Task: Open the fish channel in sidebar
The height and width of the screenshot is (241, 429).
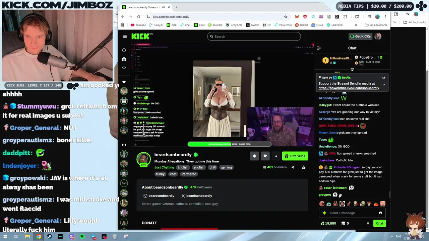Action: point(124,183)
